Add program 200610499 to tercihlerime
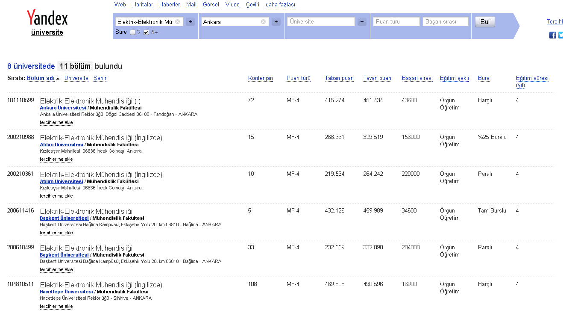Image resolution: width=563 pixels, height=313 pixels. [x=56, y=270]
